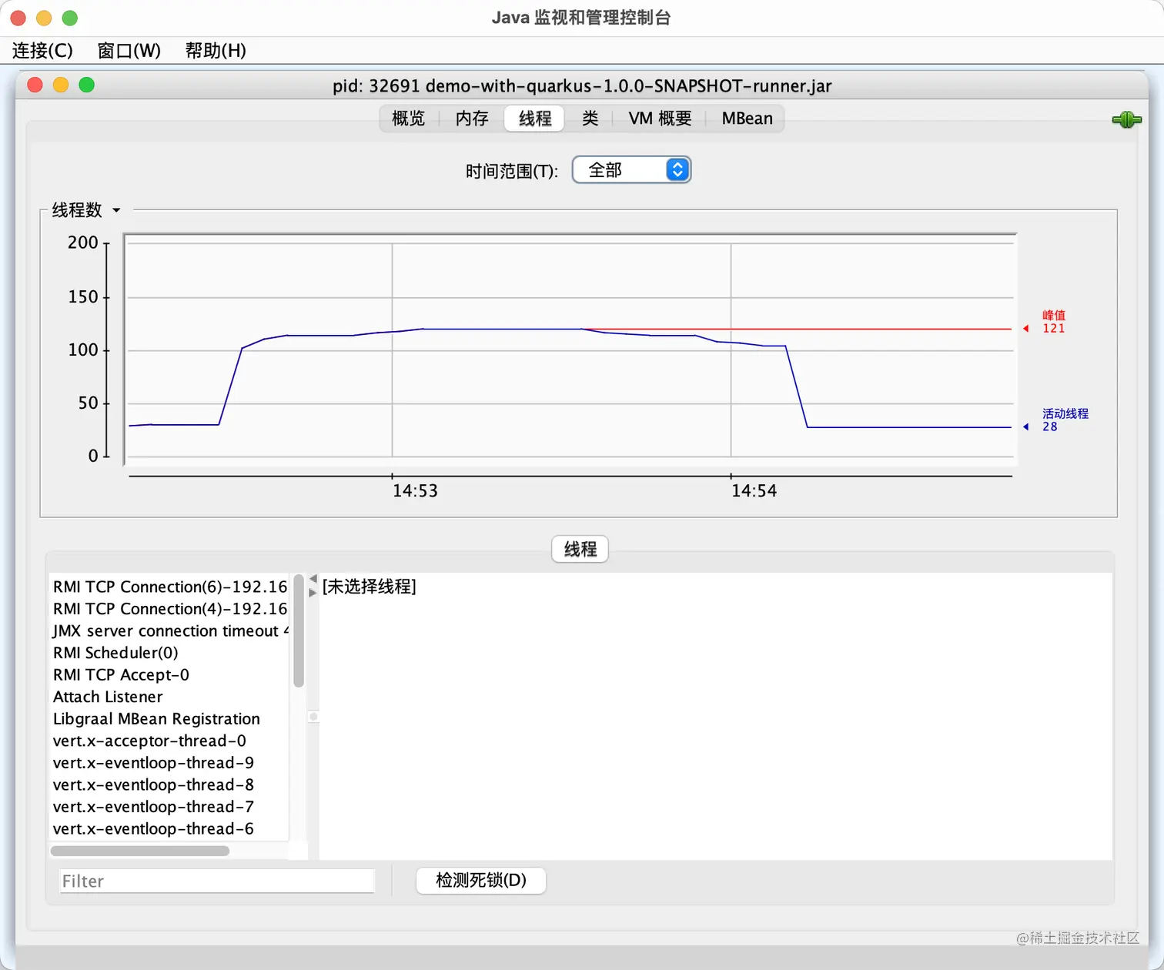Image resolution: width=1164 pixels, height=970 pixels.
Task: Minimize the pid 32691 inner window
Action: click(x=61, y=85)
